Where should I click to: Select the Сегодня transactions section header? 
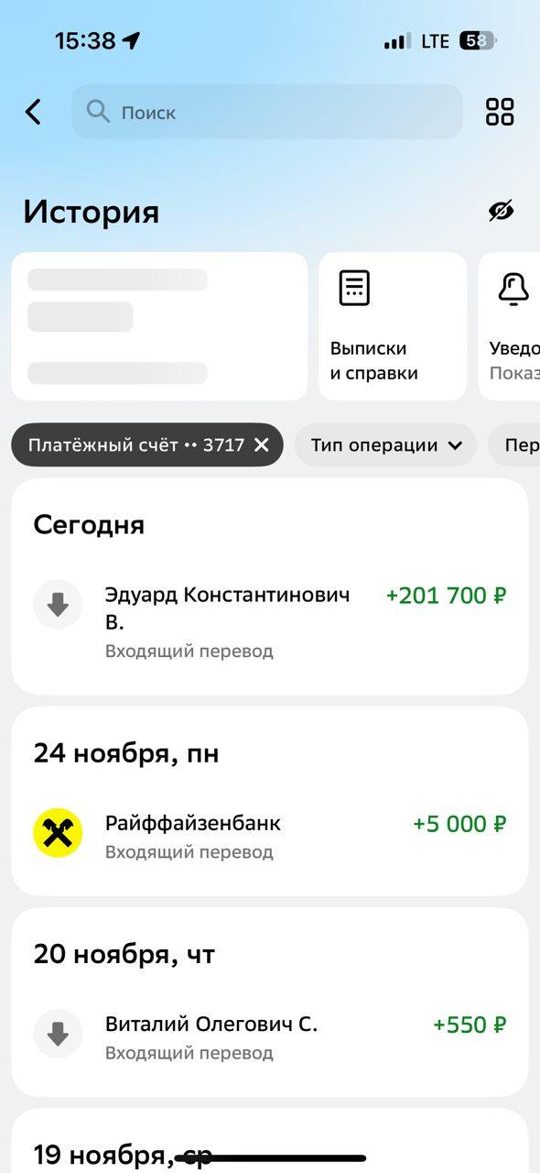pos(88,524)
